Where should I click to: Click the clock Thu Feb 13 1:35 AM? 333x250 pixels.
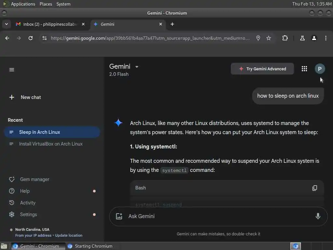tap(312, 4)
